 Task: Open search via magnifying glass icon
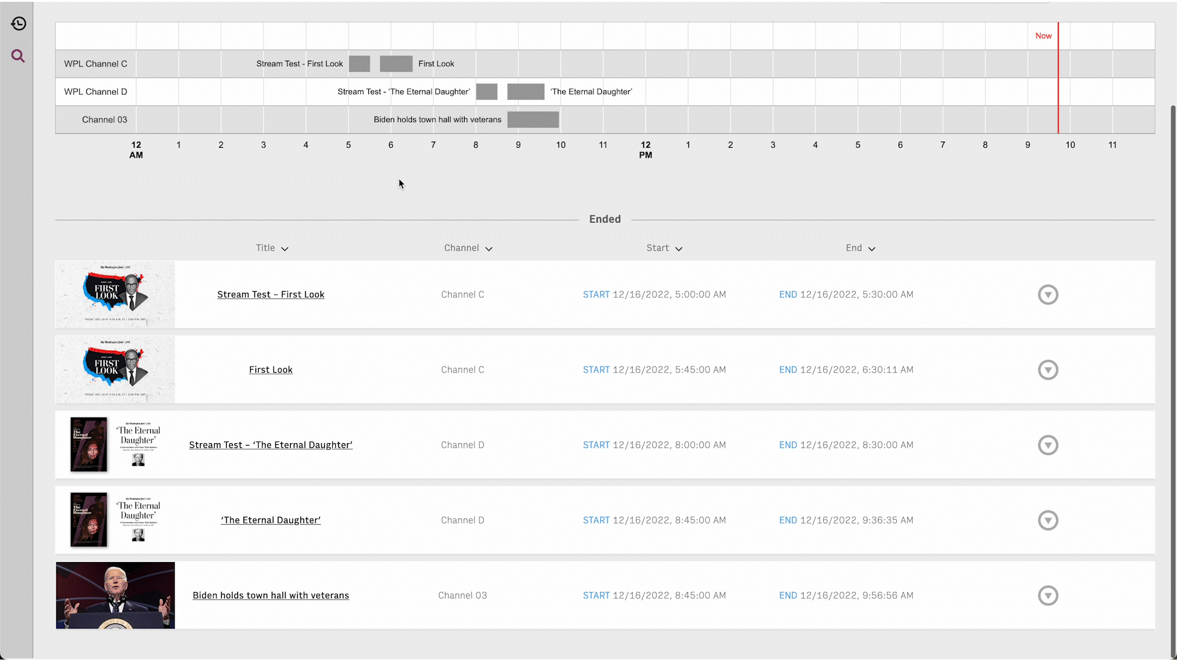(x=18, y=56)
